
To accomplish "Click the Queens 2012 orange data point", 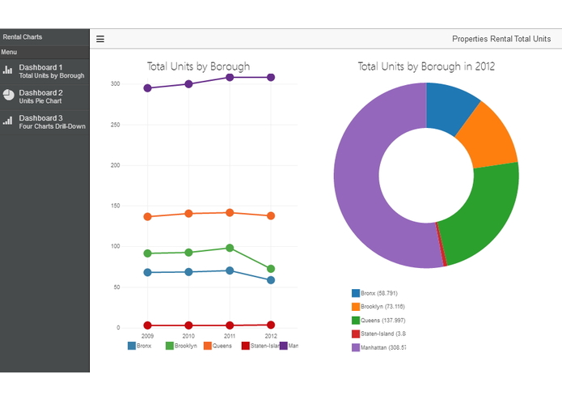I will [271, 215].
